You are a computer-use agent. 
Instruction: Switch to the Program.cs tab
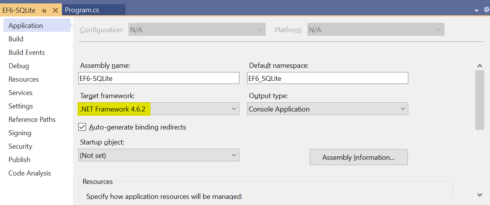tap(94, 10)
